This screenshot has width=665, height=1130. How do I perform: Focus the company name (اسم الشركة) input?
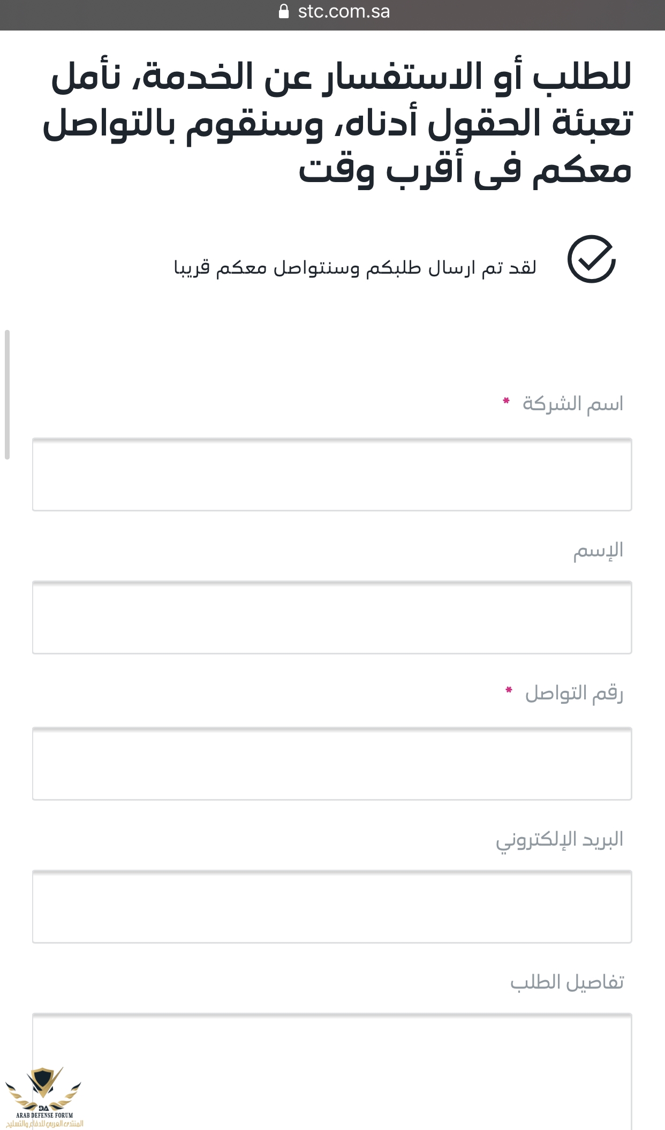tap(332, 474)
